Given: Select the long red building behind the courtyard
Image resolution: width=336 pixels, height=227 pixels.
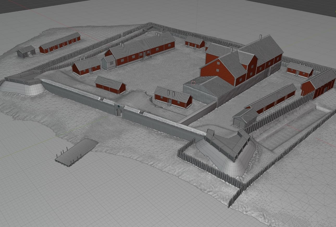Looking at the screenshot, I should coord(141,49).
